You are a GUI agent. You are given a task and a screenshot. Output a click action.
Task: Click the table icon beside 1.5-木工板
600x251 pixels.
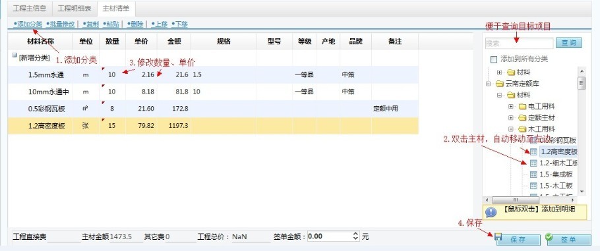point(533,186)
